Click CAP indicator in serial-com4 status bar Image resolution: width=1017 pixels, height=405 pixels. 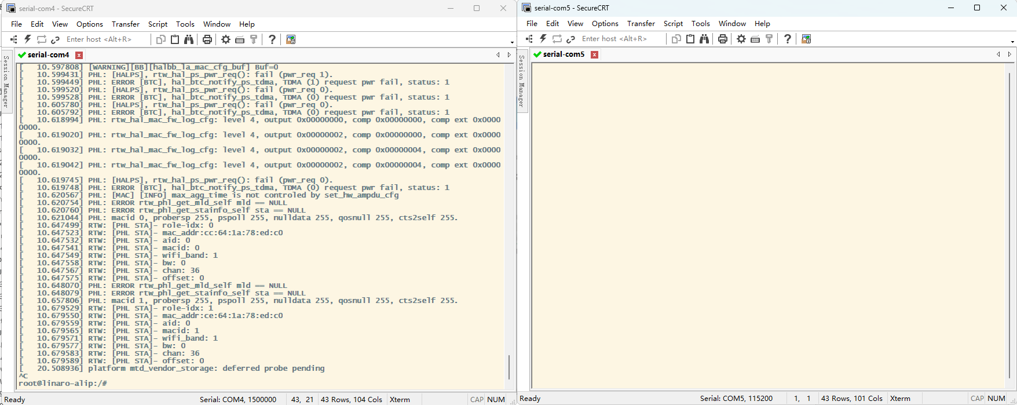point(477,399)
